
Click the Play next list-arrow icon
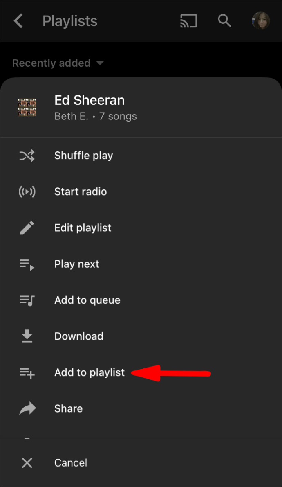pyautogui.click(x=27, y=265)
